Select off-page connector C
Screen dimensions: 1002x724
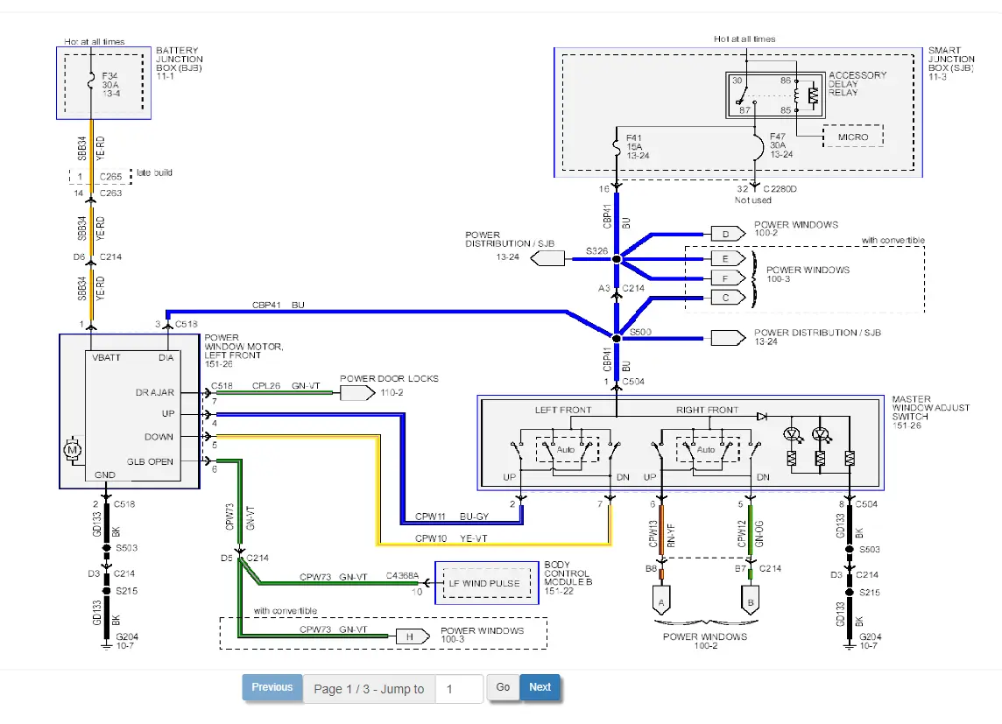click(x=728, y=298)
